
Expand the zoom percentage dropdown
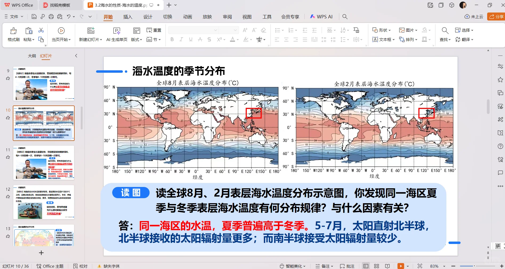pos(444,266)
